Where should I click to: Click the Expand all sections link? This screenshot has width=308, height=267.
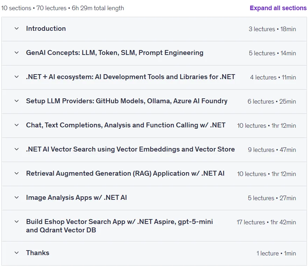(278, 8)
